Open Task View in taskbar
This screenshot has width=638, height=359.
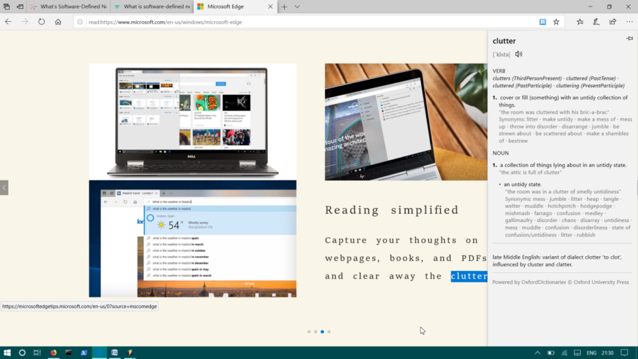[x=37, y=353]
